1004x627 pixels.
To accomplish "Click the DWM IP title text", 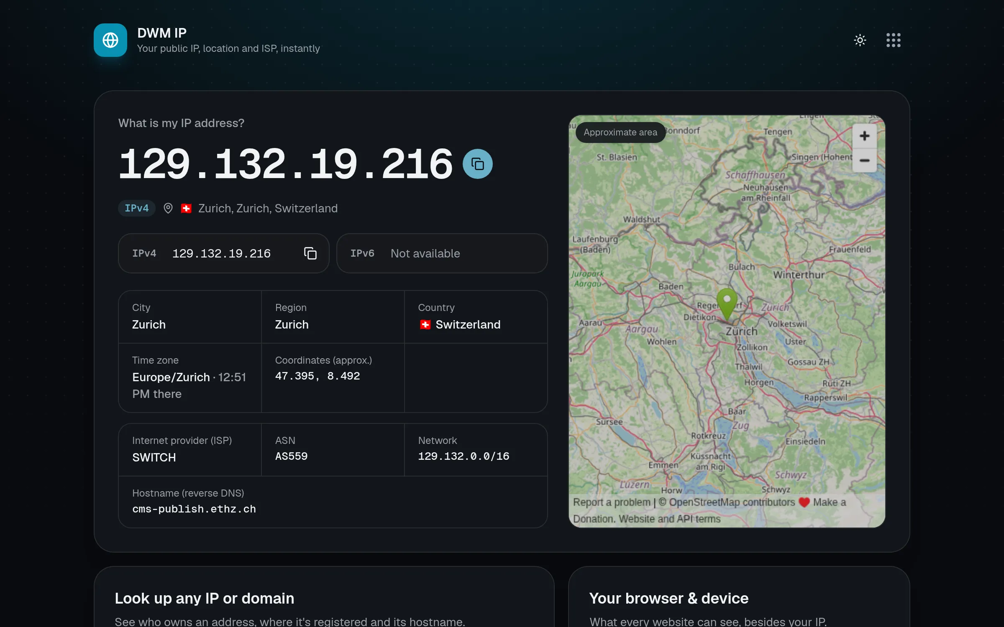I will click(162, 33).
